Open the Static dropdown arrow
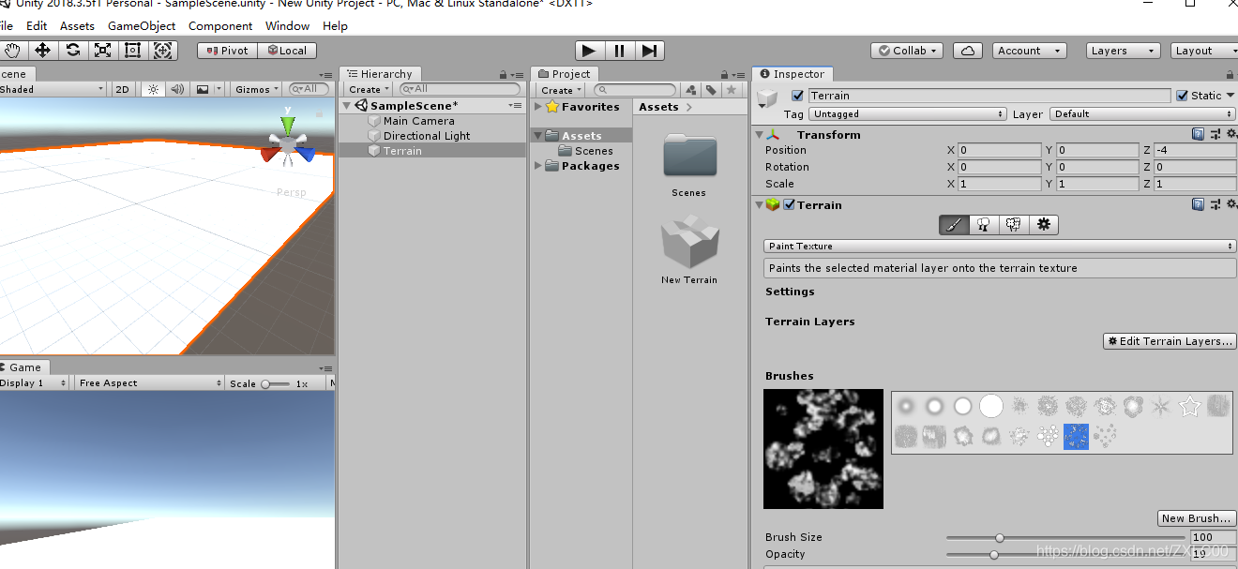Screen dimensions: 1238x569 1230,96
